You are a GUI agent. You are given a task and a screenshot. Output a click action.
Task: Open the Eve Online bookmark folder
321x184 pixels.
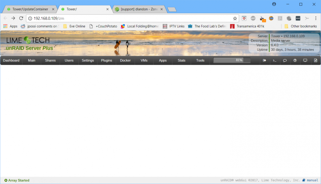74,26
